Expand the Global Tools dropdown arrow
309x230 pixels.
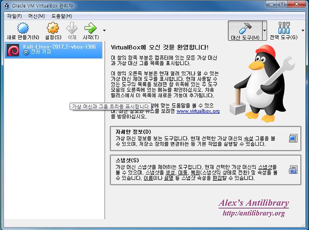point(303,31)
